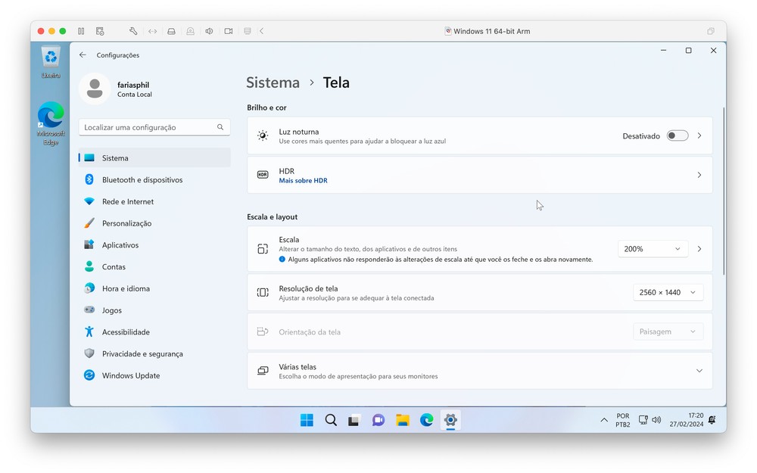Click the CD/DVD drive icon in the VM toolbar
This screenshot has width=757, height=473.
point(190,31)
